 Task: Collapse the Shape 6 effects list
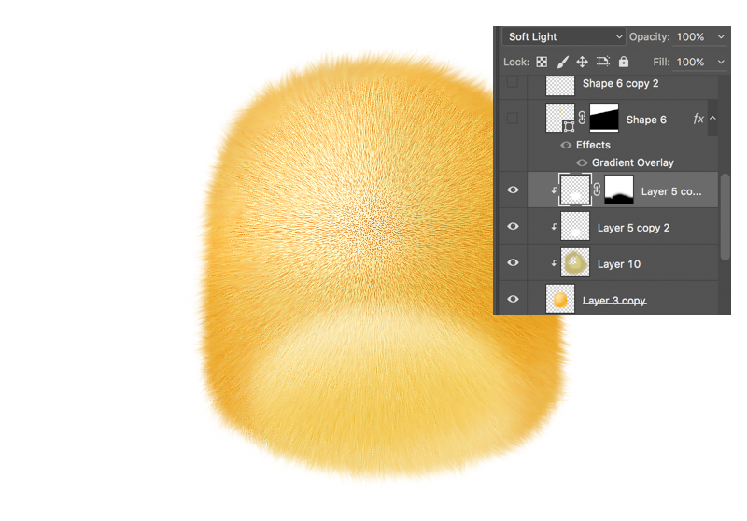click(x=712, y=119)
